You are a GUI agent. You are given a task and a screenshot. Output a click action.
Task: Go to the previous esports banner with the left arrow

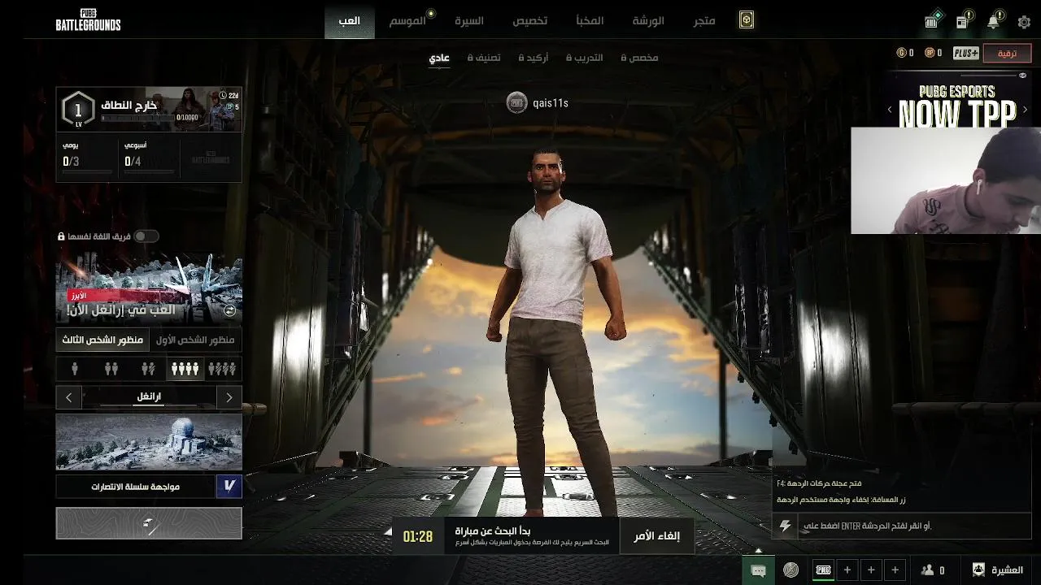click(x=889, y=109)
